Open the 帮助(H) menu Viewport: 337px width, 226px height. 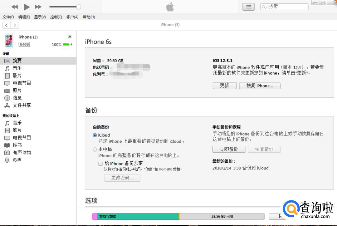point(89,17)
